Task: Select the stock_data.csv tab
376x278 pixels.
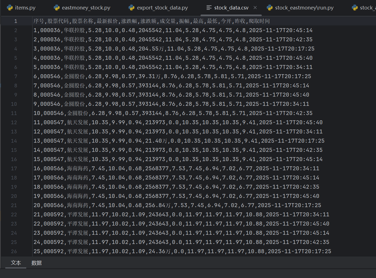Action: (x=231, y=8)
